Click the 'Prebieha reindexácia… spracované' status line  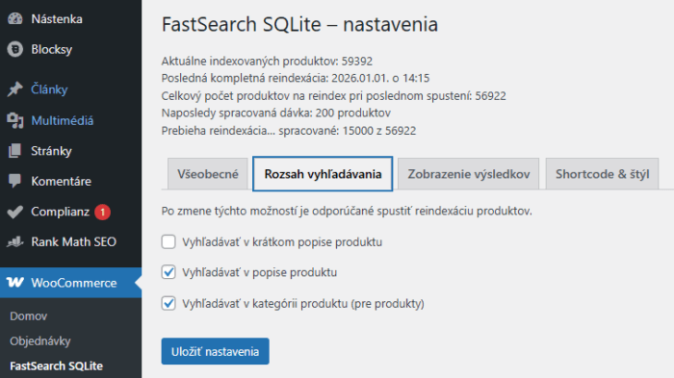tap(289, 131)
